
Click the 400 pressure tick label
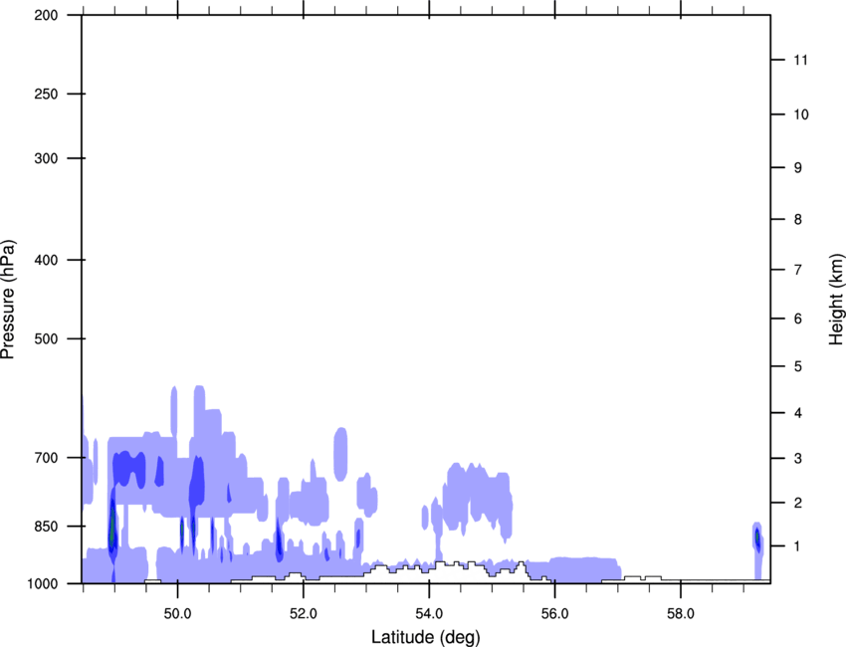coord(46,260)
